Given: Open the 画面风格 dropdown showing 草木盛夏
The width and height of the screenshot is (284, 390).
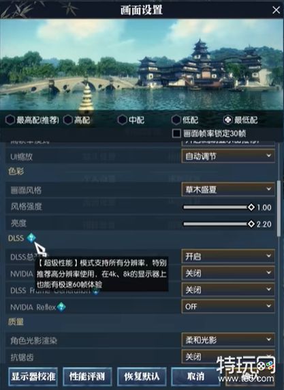Looking at the screenshot, I should [228, 190].
